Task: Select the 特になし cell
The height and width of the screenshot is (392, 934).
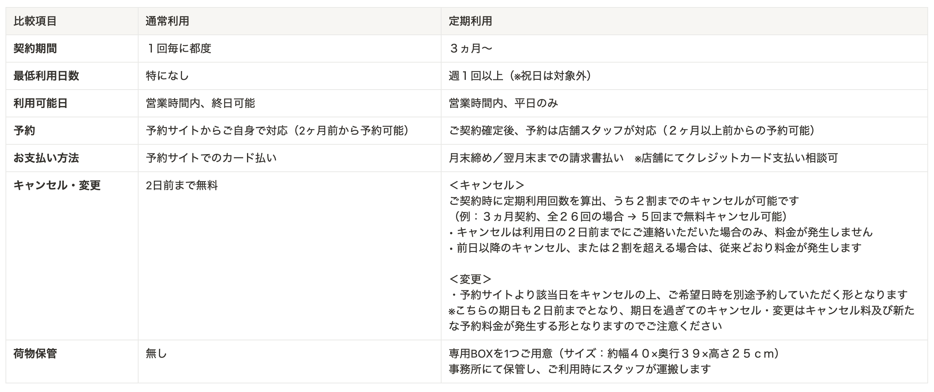Action: pyautogui.click(x=167, y=76)
